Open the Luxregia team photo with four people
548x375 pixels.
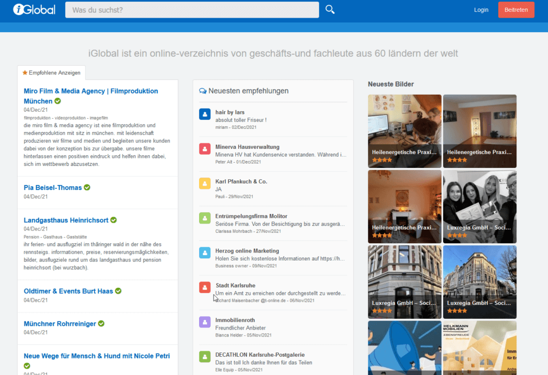479,206
